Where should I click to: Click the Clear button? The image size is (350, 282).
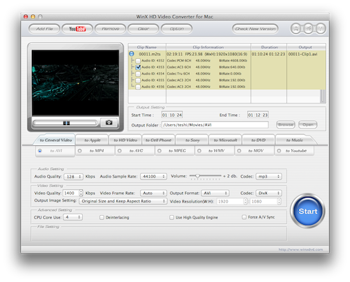[144, 29]
